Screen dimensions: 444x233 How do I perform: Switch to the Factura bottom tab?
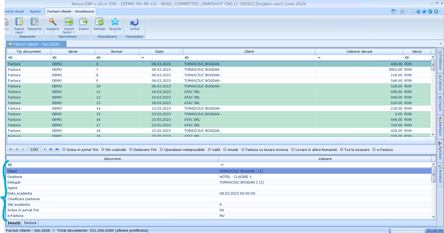[30, 223]
